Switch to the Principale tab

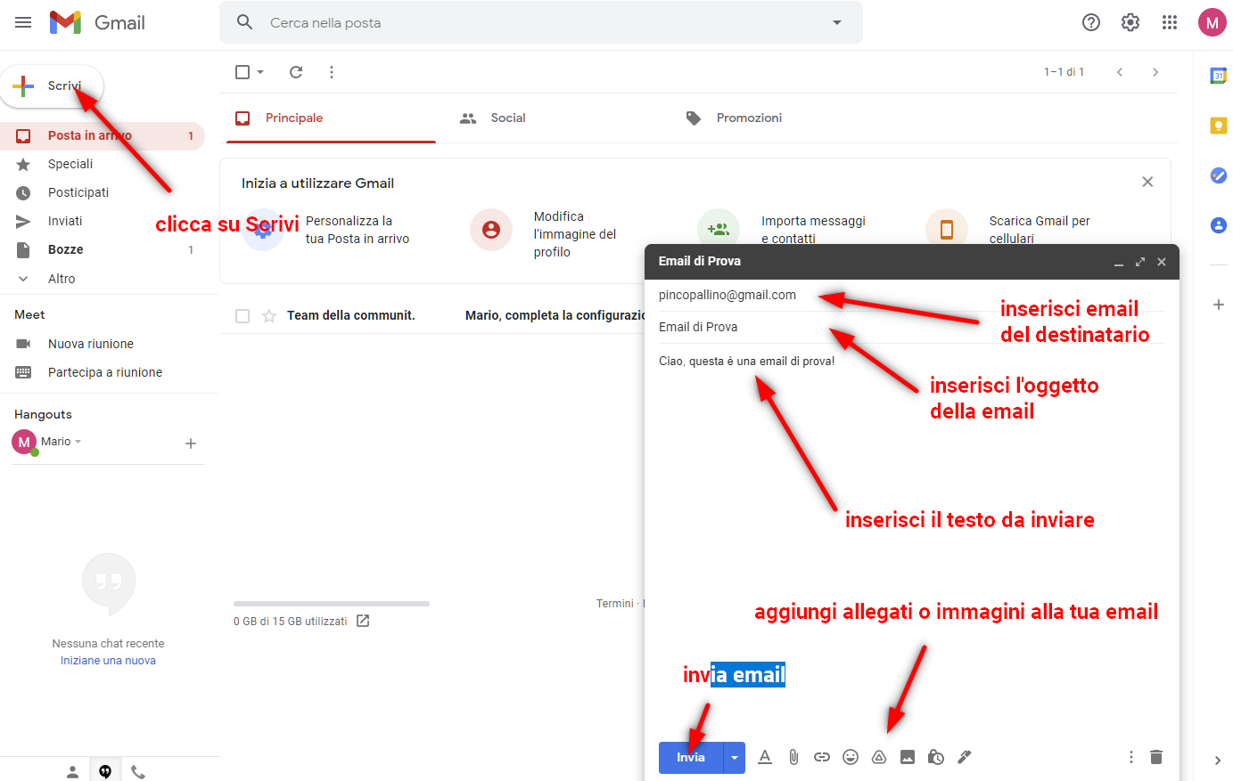[331, 118]
